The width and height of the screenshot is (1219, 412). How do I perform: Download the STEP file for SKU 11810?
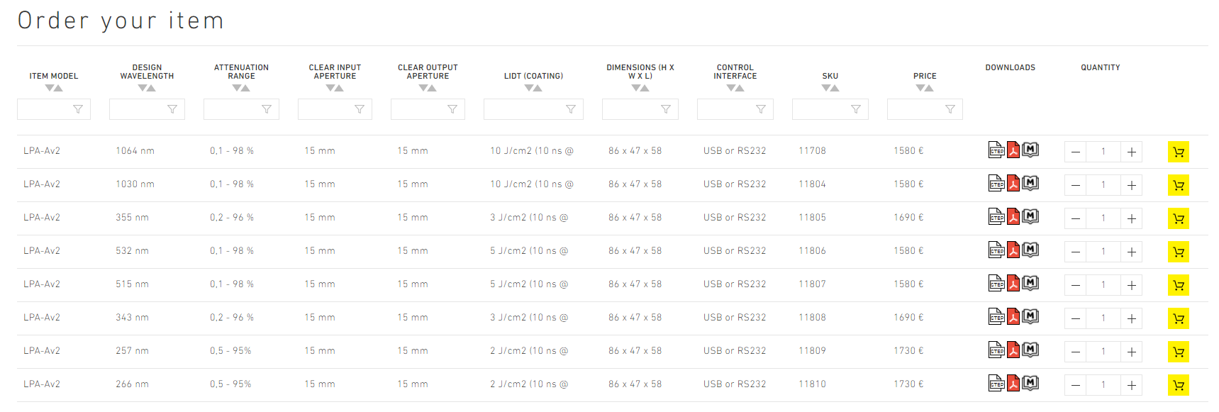(x=996, y=384)
